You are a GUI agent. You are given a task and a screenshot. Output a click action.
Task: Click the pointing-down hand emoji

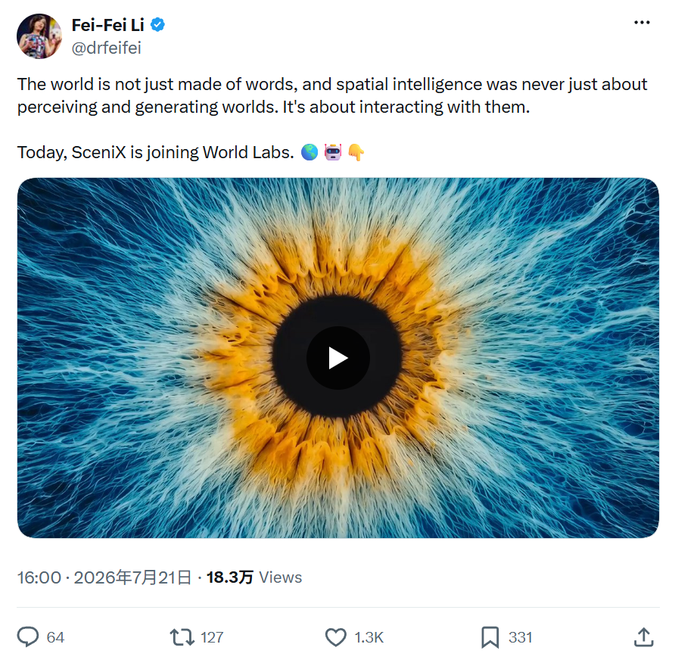[356, 152]
